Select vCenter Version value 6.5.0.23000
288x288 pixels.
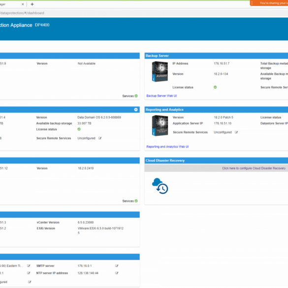(x=86, y=223)
